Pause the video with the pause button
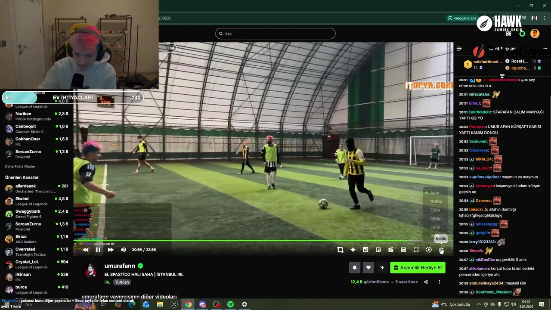Image resolution: width=551 pixels, height=310 pixels. coord(98,250)
